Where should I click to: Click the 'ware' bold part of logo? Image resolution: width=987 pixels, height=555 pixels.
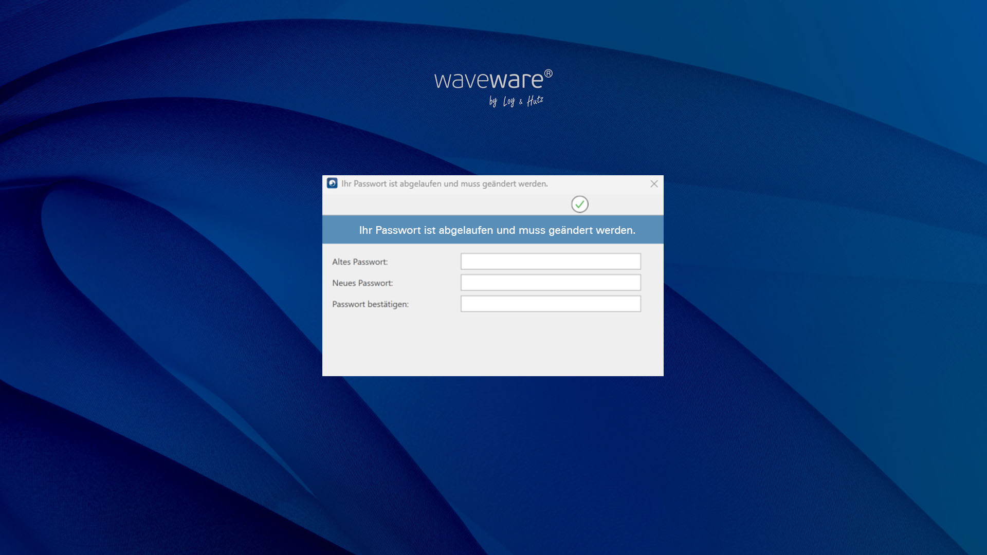[x=516, y=81]
